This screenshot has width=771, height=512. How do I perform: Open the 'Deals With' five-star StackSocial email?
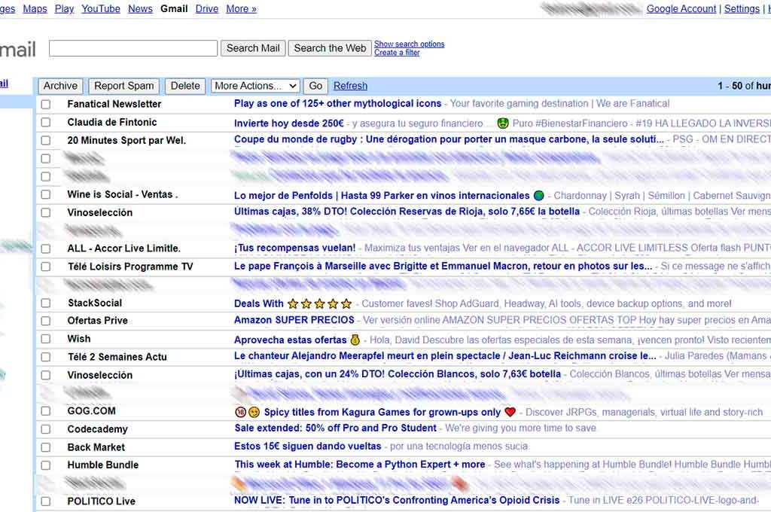[293, 304]
